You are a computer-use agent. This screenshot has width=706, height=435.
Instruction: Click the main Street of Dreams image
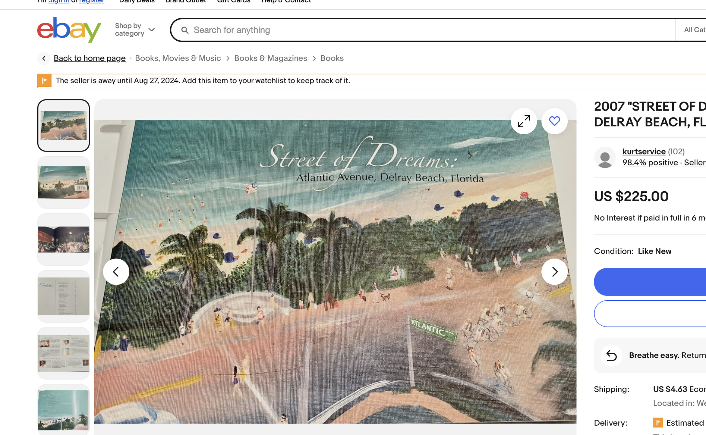335,272
